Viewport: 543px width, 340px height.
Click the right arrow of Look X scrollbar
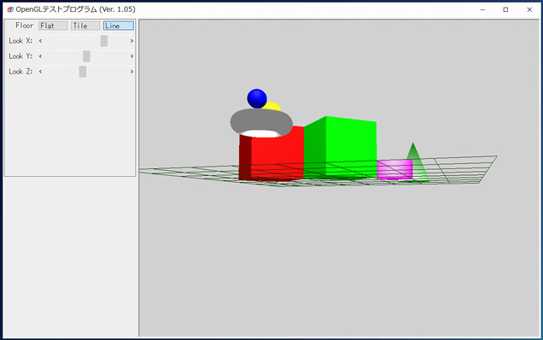coord(131,41)
